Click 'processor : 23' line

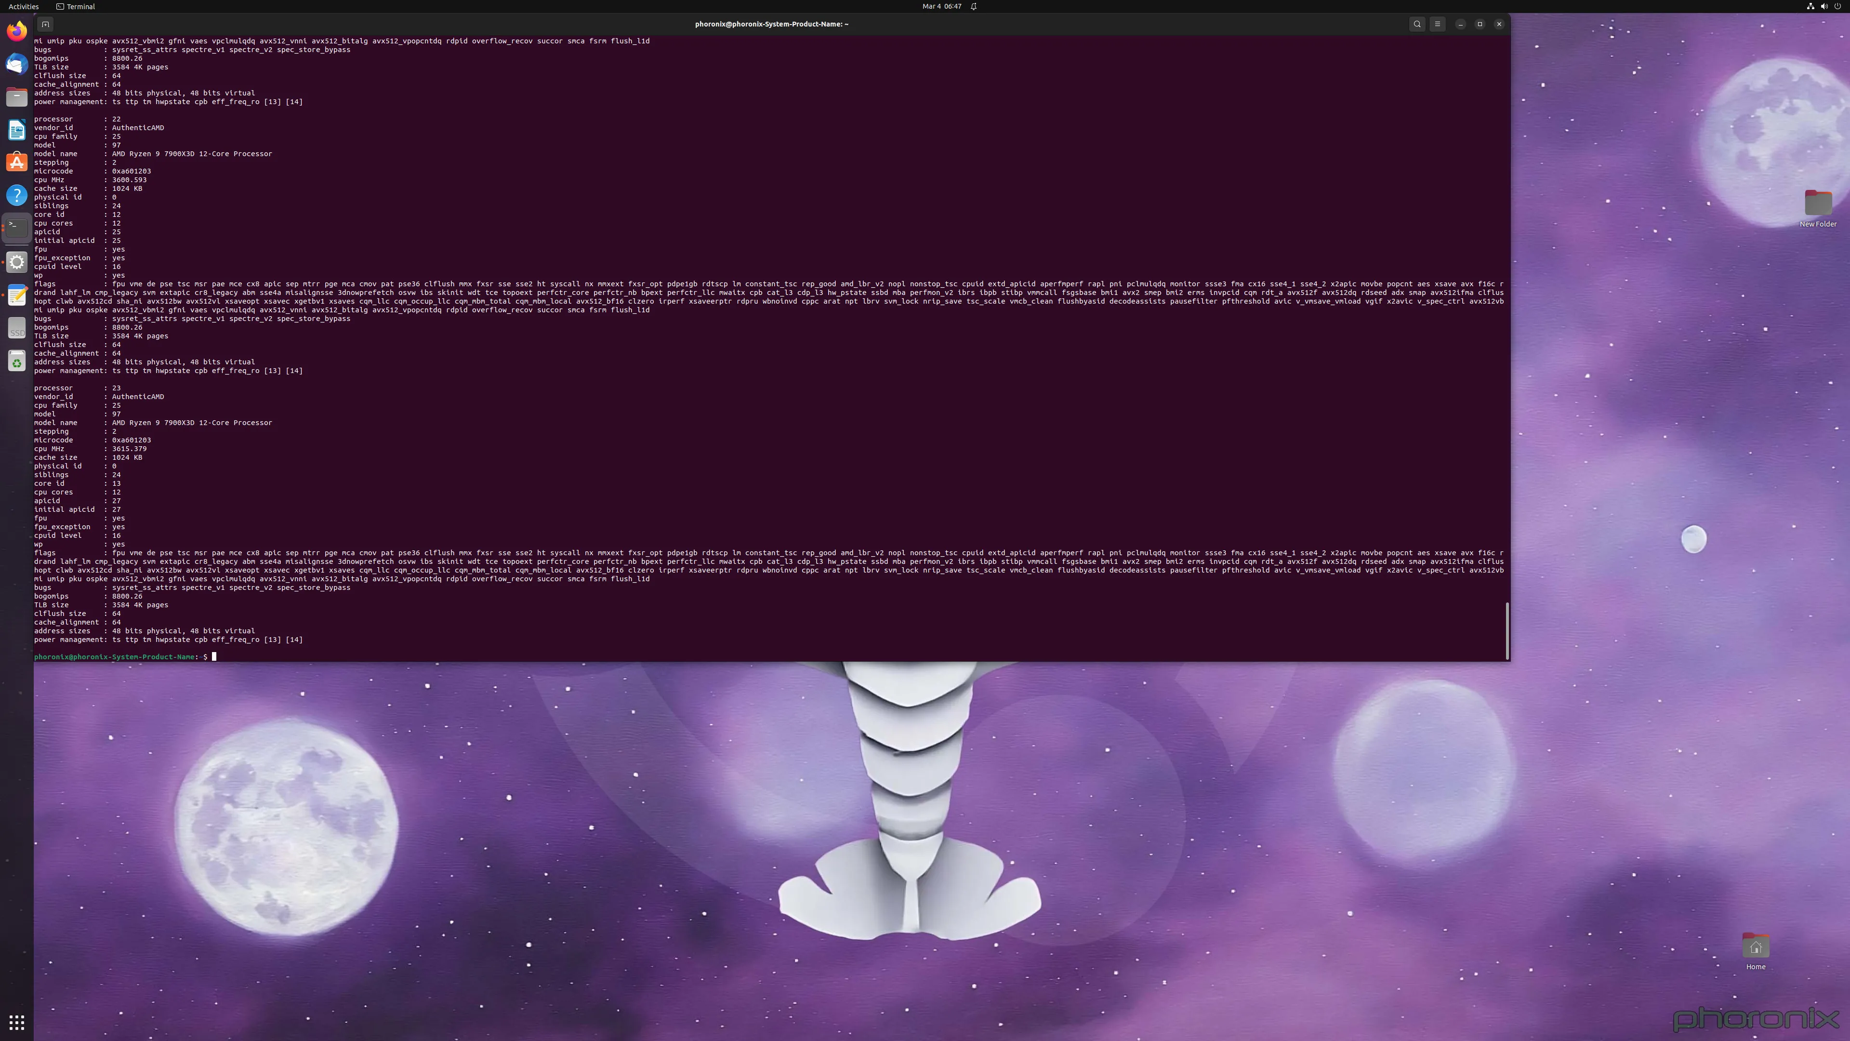click(x=78, y=388)
